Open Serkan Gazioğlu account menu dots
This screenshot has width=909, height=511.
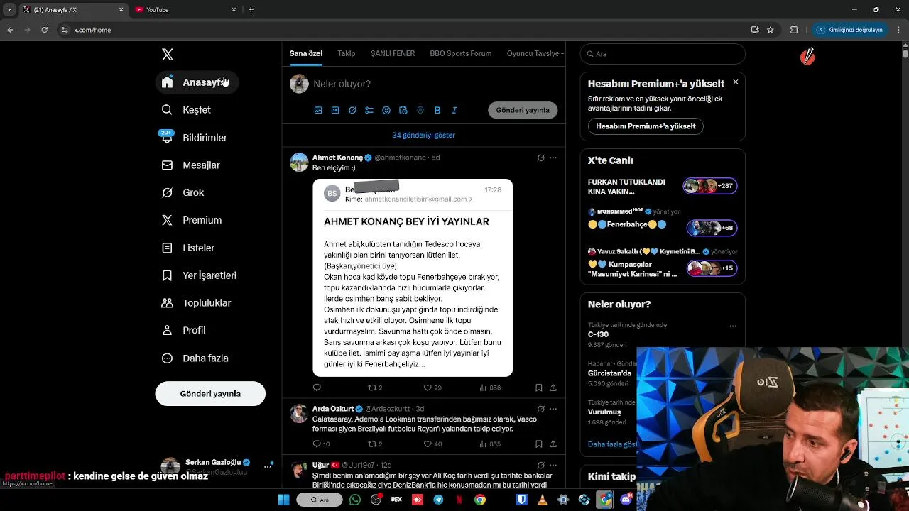268,466
